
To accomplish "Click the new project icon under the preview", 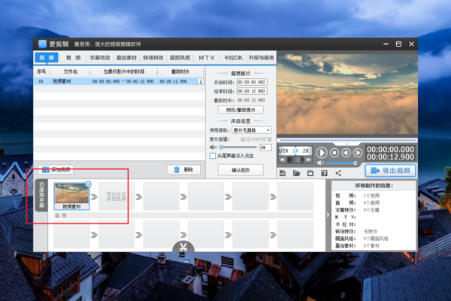I will tap(283, 173).
